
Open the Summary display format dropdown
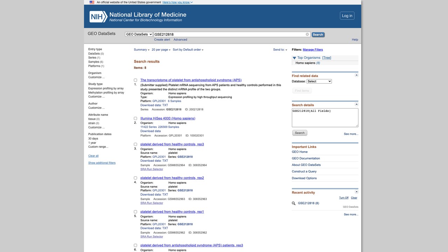coord(142,50)
